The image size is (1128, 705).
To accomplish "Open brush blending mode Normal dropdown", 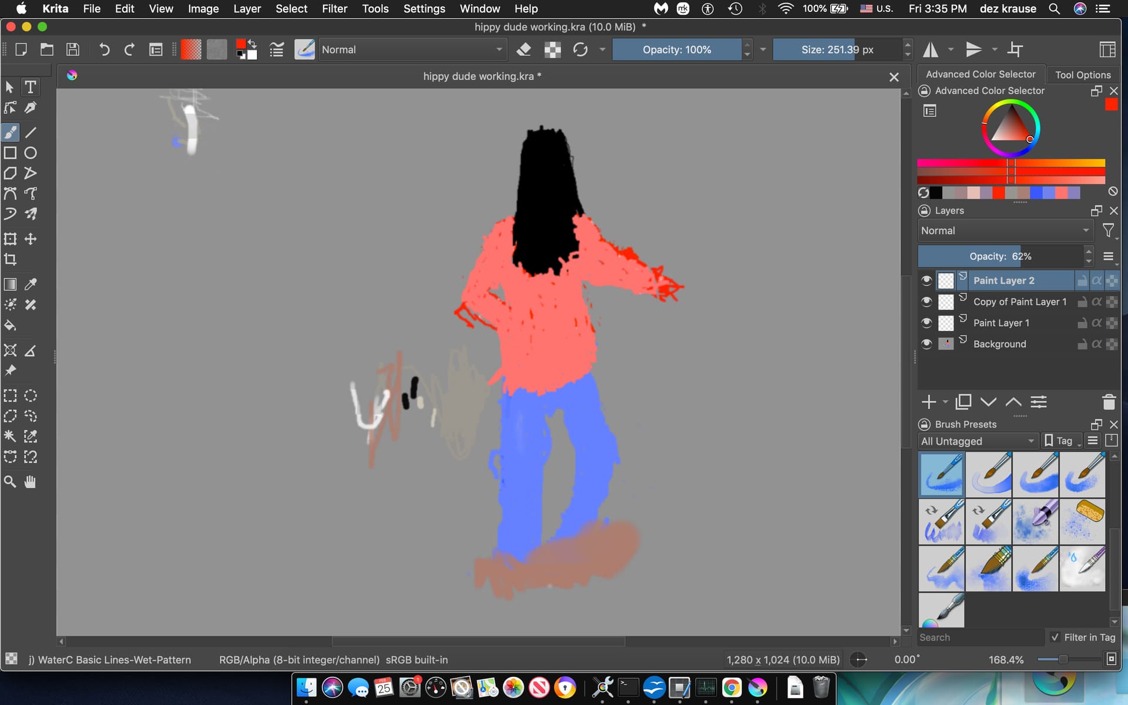I will coord(412,50).
